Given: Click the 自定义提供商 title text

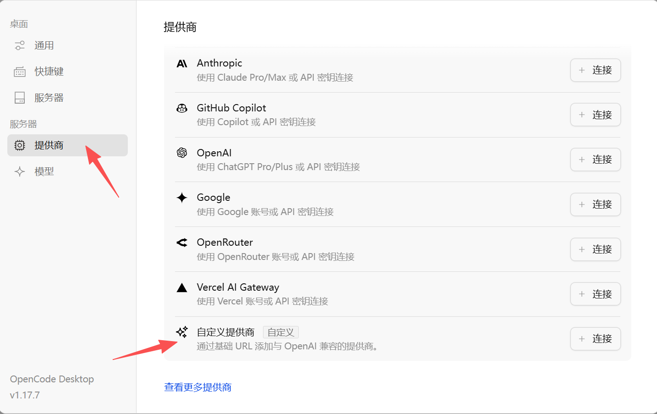Looking at the screenshot, I should [225, 332].
